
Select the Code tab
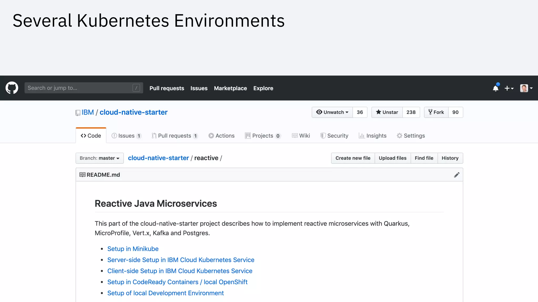coord(91,136)
